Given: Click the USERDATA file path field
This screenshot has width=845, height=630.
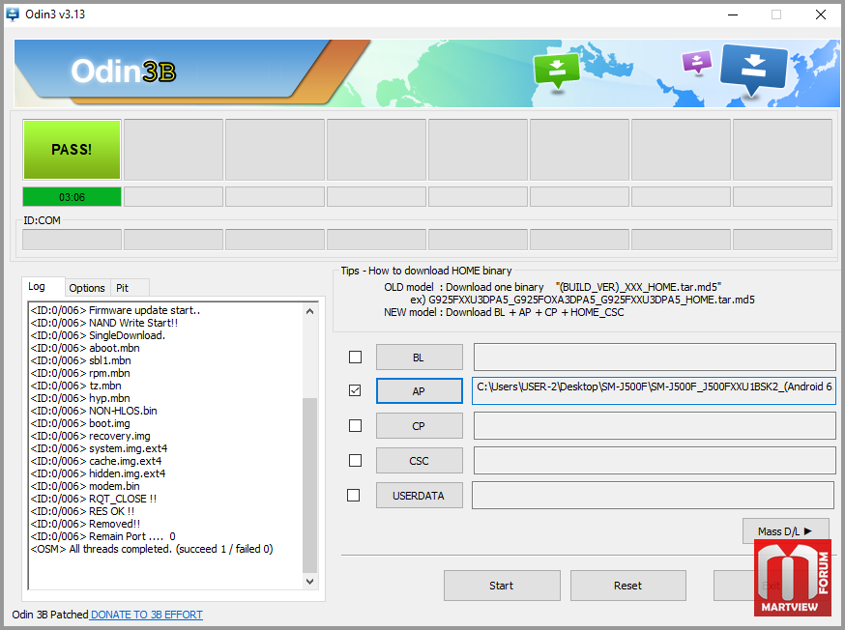Looking at the screenshot, I should tap(654, 496).
